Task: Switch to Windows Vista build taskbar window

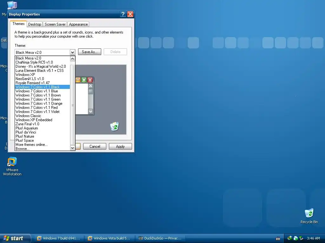Action: coord(109,238)
